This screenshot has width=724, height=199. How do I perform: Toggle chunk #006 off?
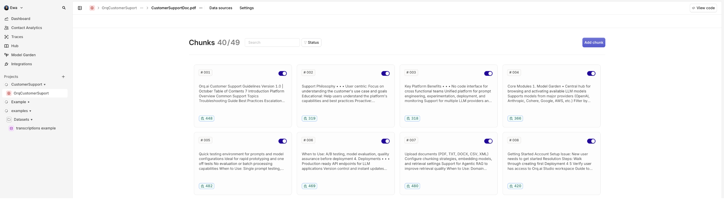coord(385,141)
